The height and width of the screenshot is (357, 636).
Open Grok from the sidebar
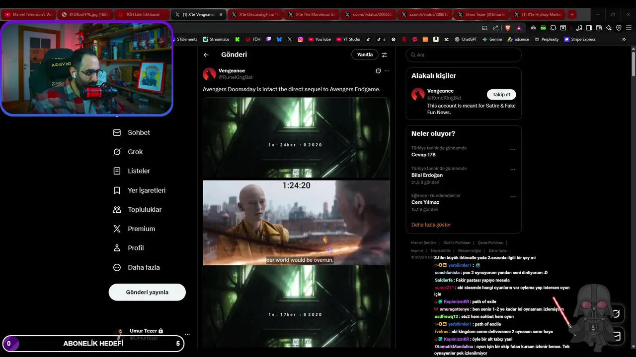click(128, 152)
